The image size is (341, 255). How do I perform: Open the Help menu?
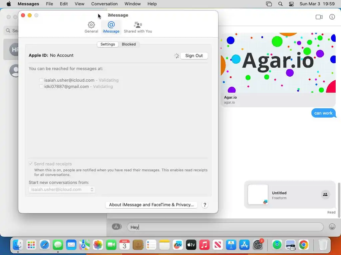coord(152,4)
